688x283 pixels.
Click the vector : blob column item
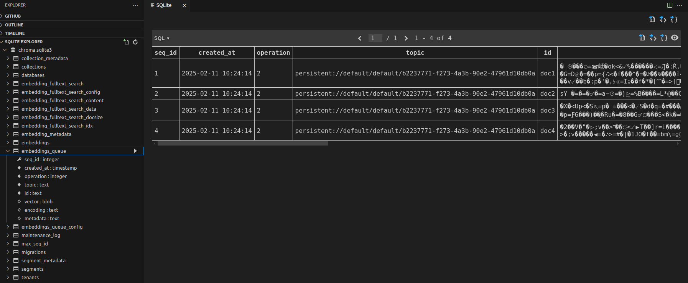(38, 201)
